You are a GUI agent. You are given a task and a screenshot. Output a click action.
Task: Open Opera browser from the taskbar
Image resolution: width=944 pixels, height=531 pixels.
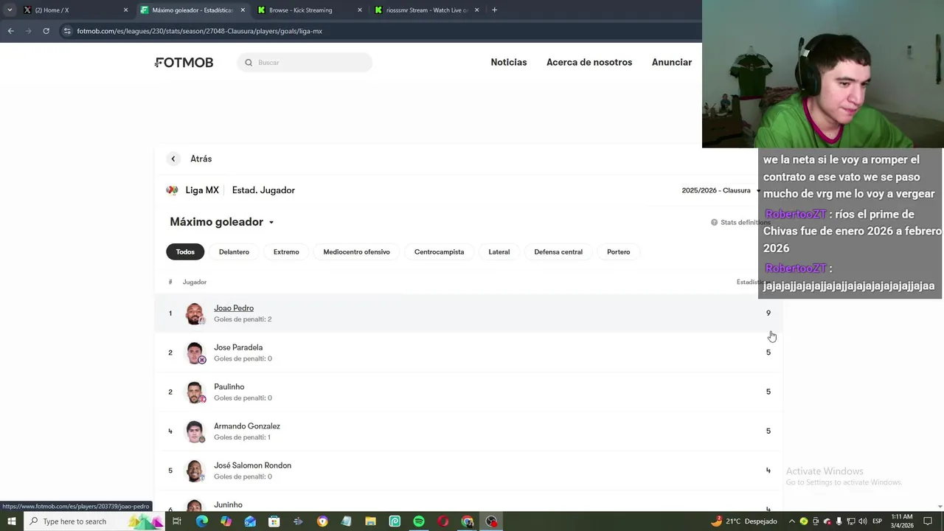click(442, 521)
